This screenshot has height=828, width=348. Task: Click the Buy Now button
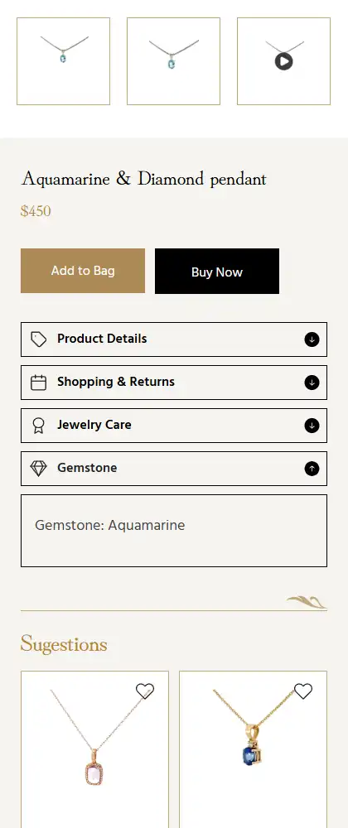click(217, 272)
